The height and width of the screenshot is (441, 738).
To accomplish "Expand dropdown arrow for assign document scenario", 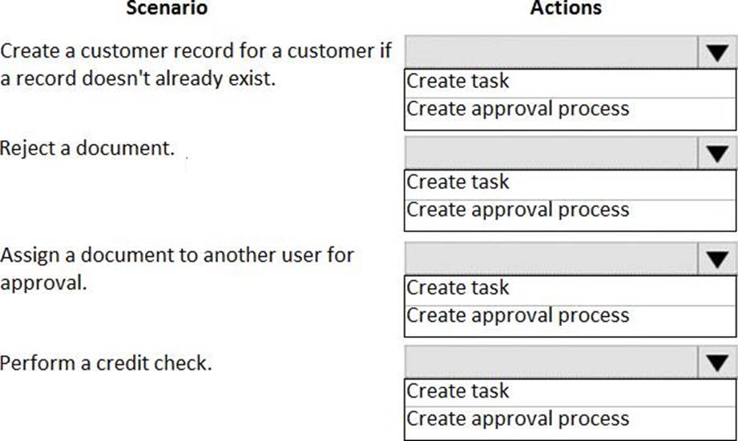I will pyautogui.click(x=716, y=259).
